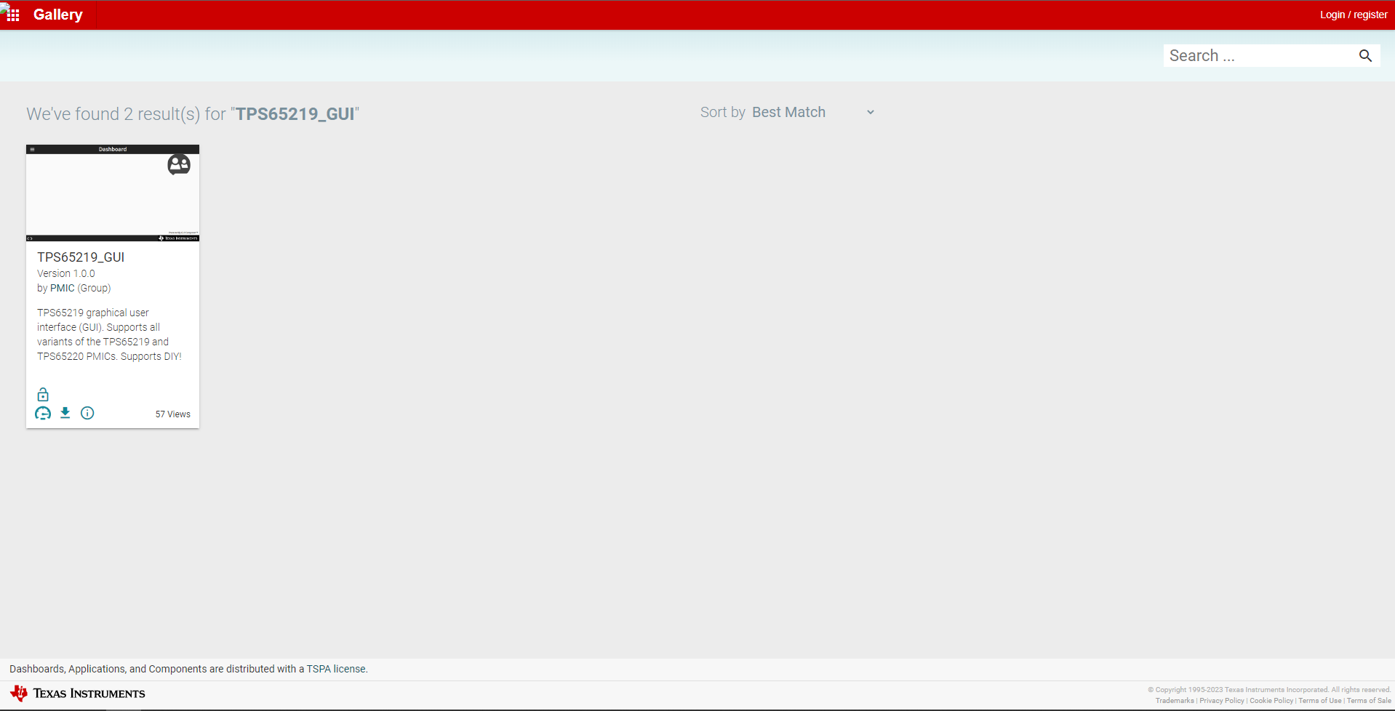Open the Sort by Best Match dropdown
The image size is (1395, 711).
(789, 112)
